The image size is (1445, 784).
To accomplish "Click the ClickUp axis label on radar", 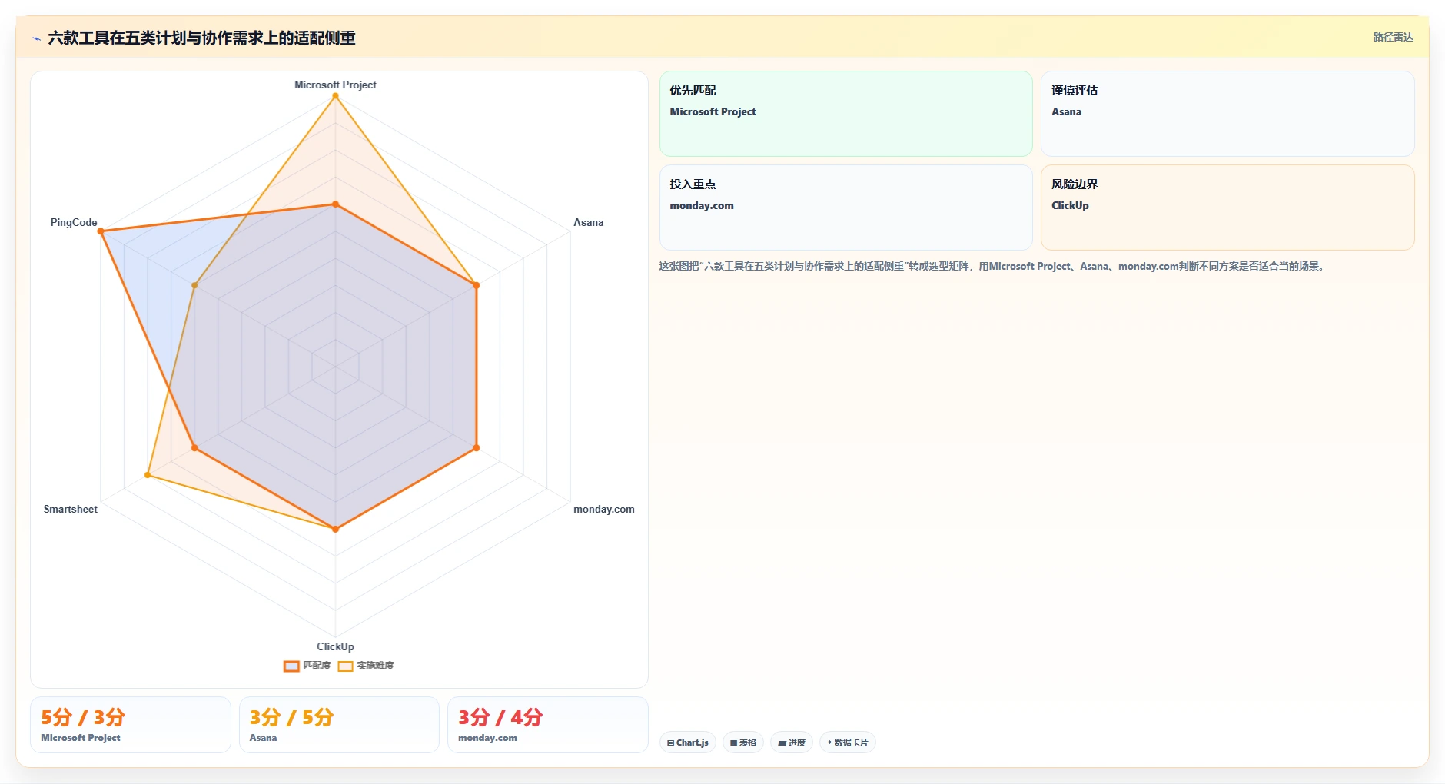I will [335, 646].
